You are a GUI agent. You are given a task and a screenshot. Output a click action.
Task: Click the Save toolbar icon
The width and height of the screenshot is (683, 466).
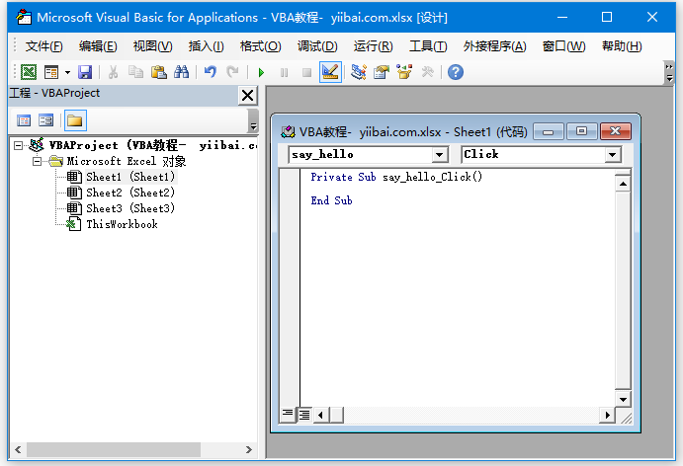click(85, 72)
